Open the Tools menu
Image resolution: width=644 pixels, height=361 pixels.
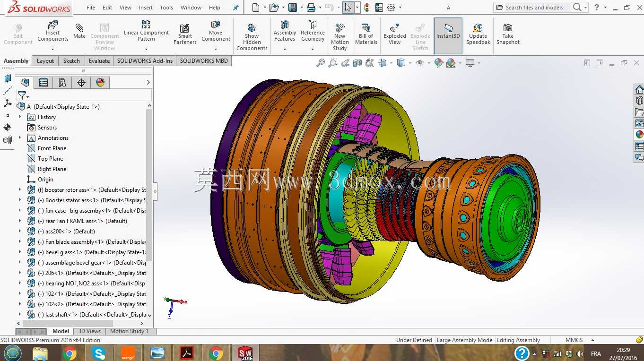coord(166,8)
